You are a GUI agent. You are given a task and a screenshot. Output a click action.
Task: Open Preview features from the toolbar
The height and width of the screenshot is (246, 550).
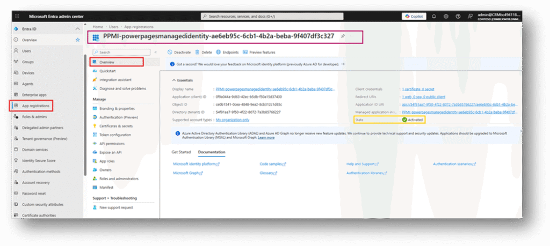pyautogui.click(x=259, y=53)
